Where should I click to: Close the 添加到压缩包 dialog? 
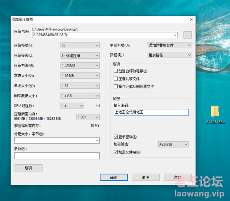[191, 20]
